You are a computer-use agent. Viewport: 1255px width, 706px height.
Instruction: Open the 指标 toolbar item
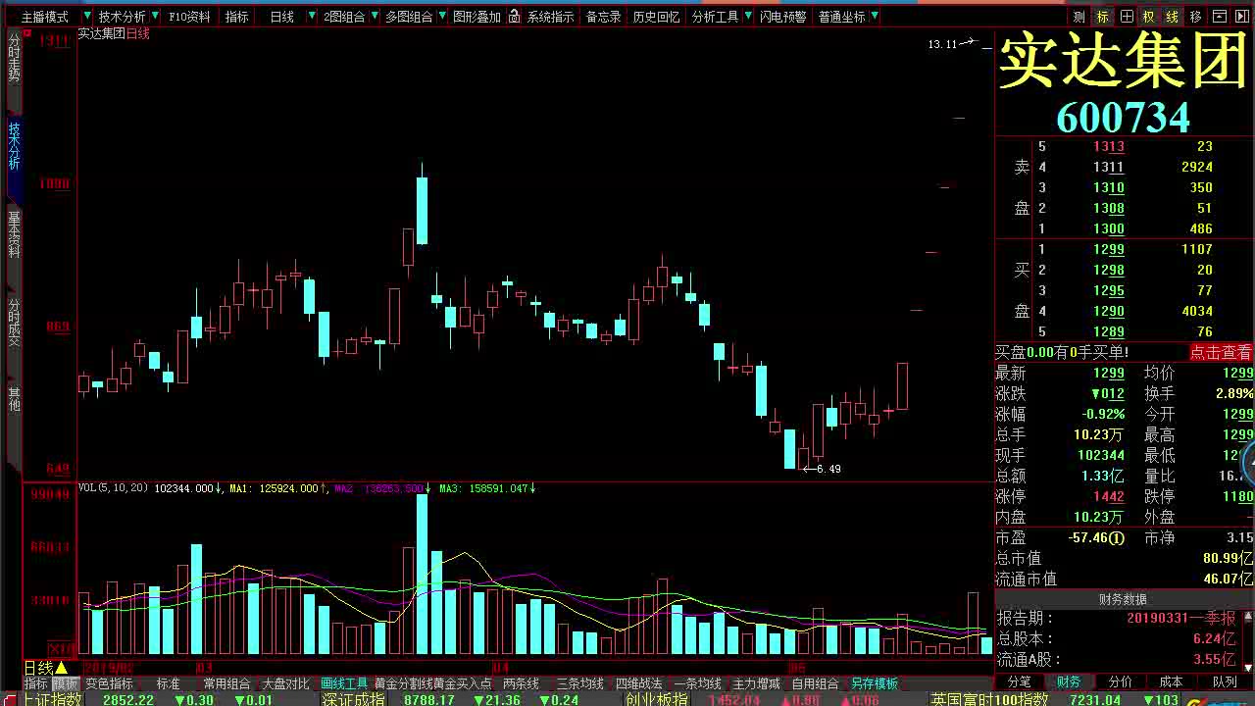pos(236,17)
